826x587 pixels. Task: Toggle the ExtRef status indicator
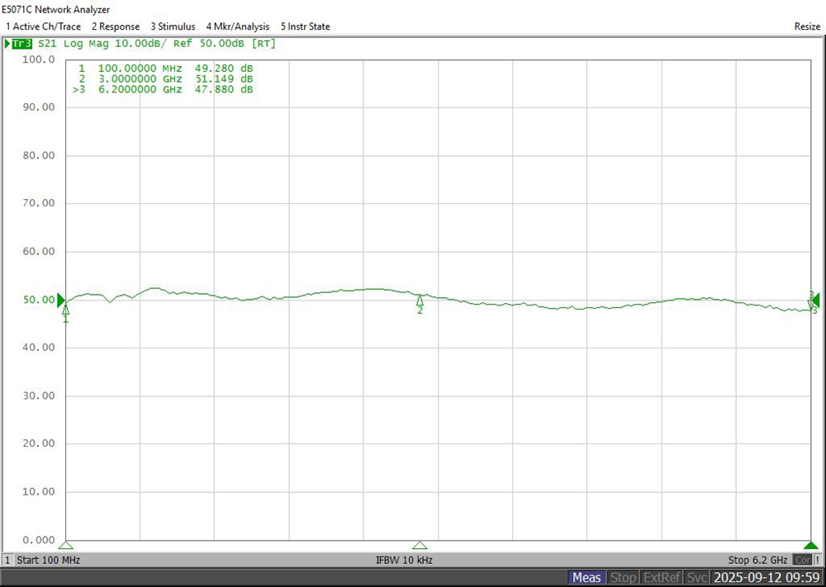tap(662, 577)
